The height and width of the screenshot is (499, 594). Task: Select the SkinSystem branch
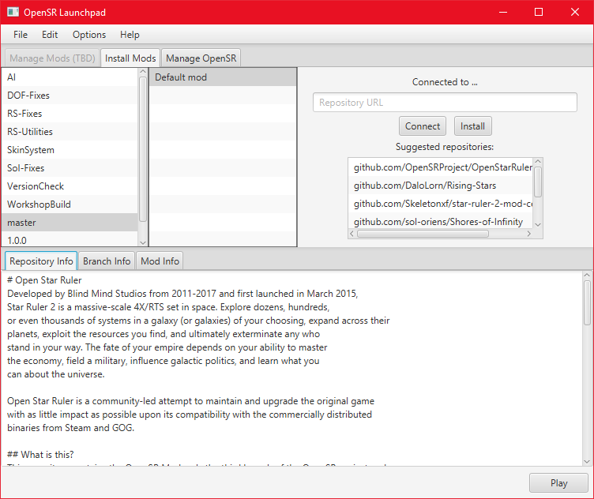point(70,150)
